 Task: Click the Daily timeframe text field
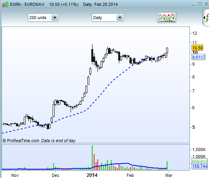(x=104, y=18)
